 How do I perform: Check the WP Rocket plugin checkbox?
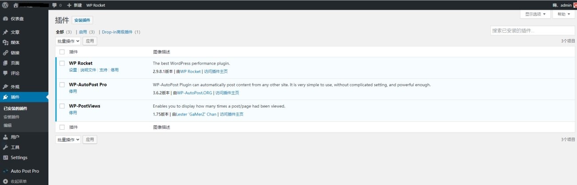click(62, 63)
